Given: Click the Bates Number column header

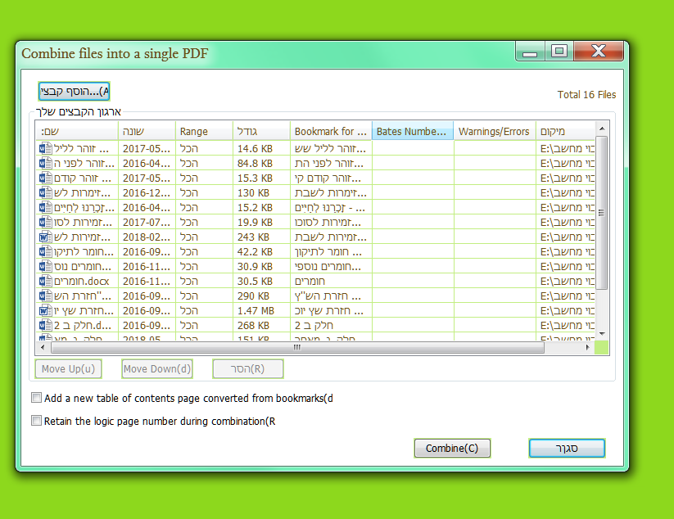Looking at the screenshot, I should [x=413, y=131].
